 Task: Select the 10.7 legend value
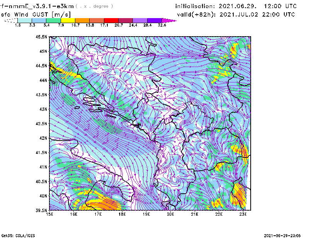point(75,25)
